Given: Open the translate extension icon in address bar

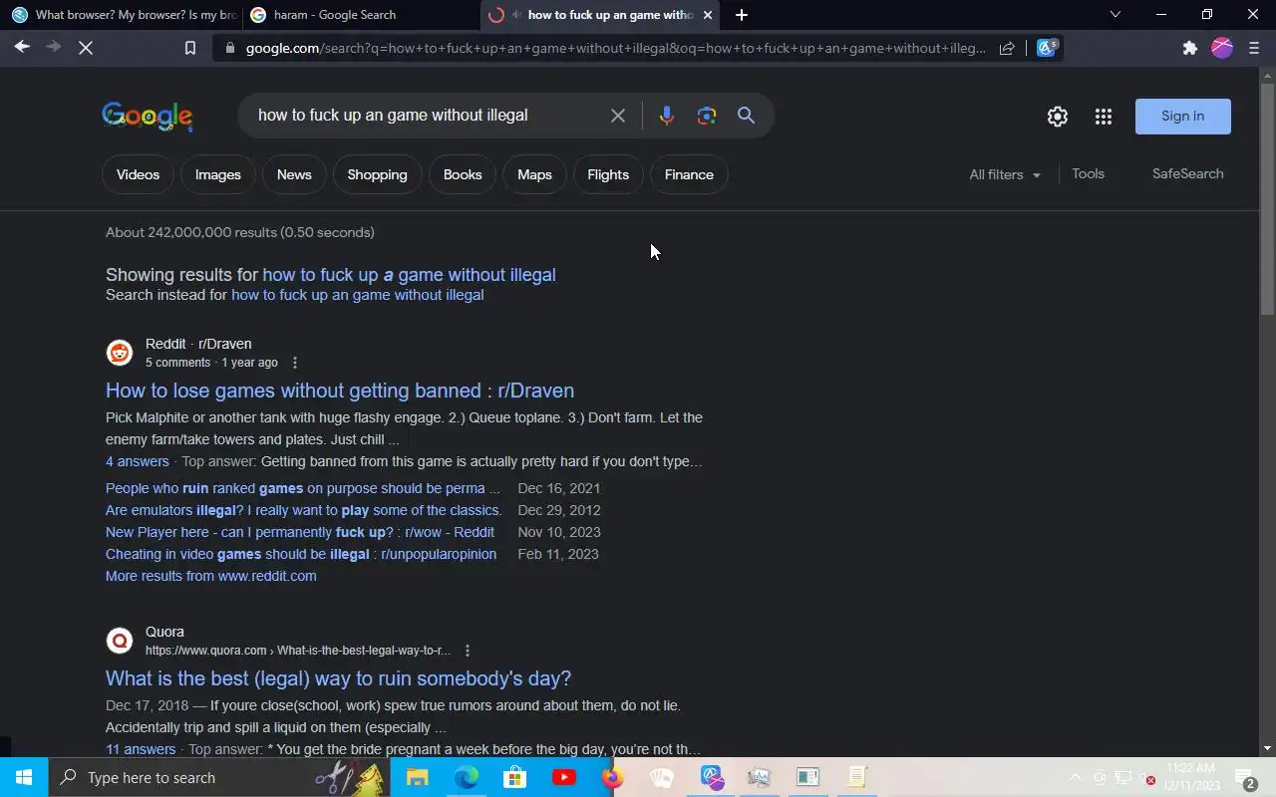Looking at the screenshot, I should [1047, 47].
